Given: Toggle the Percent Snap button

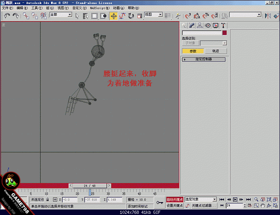Looking at the screenshot, I should point(206,16).
